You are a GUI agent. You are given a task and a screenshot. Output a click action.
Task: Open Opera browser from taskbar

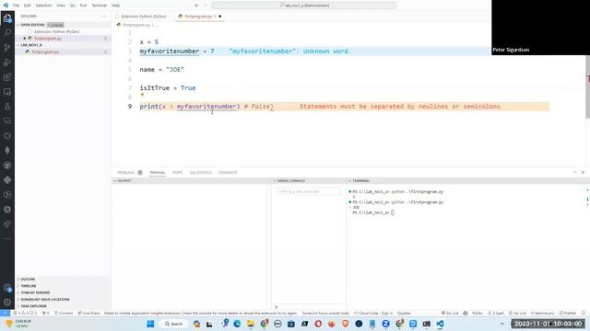coord(318,324)
